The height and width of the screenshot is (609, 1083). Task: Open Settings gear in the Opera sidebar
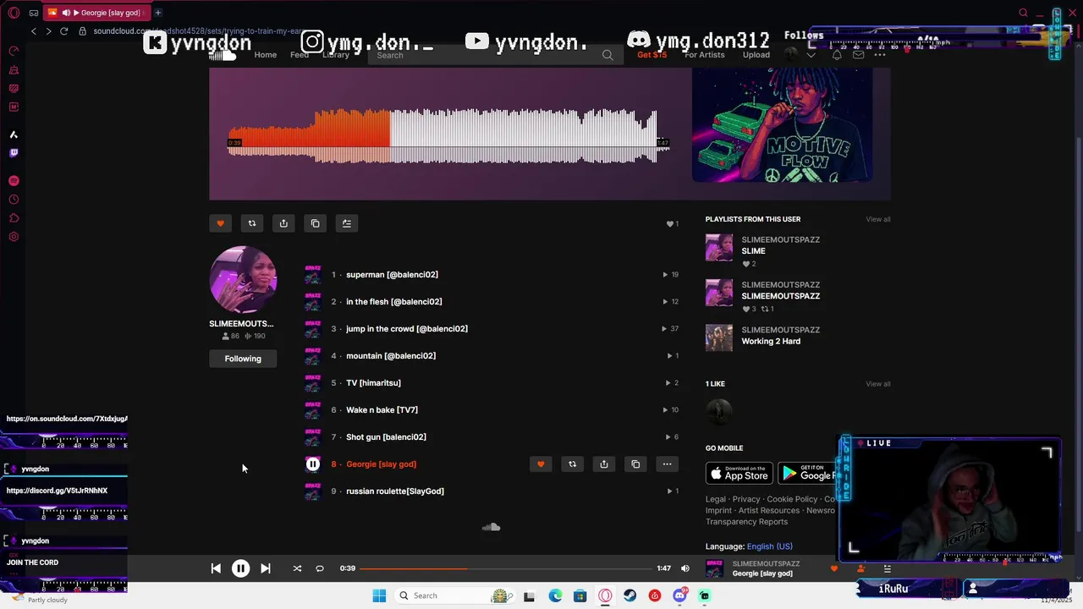tap(14, 237)
